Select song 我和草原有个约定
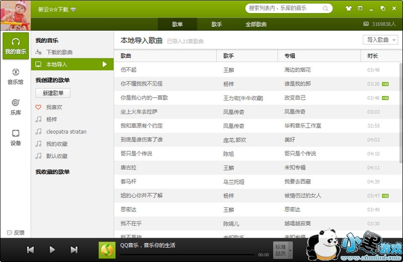Screen dimensions: 403x262 tap(142, 126)
